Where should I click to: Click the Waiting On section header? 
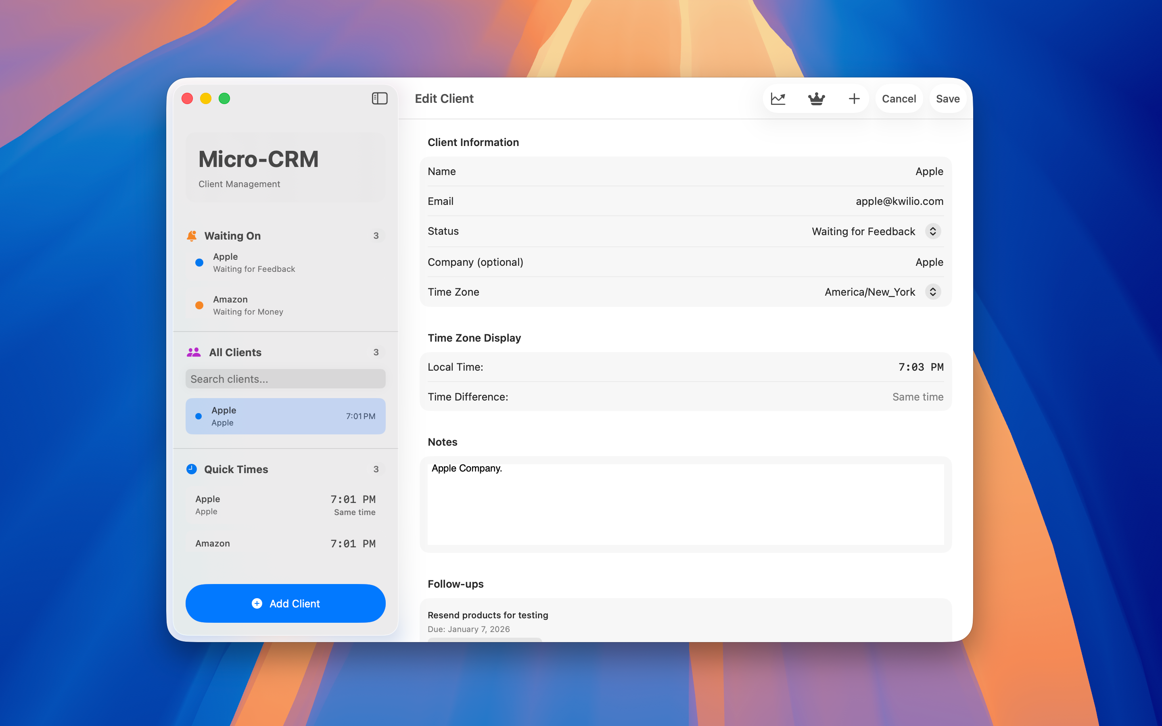click(x=232, y=236)
